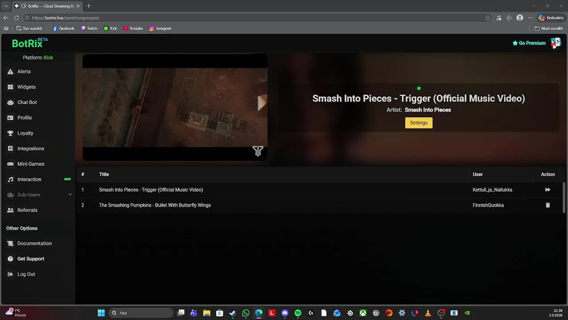568x320 pixels.
Task: Close the BotRix browser tab
Action: 78,6
